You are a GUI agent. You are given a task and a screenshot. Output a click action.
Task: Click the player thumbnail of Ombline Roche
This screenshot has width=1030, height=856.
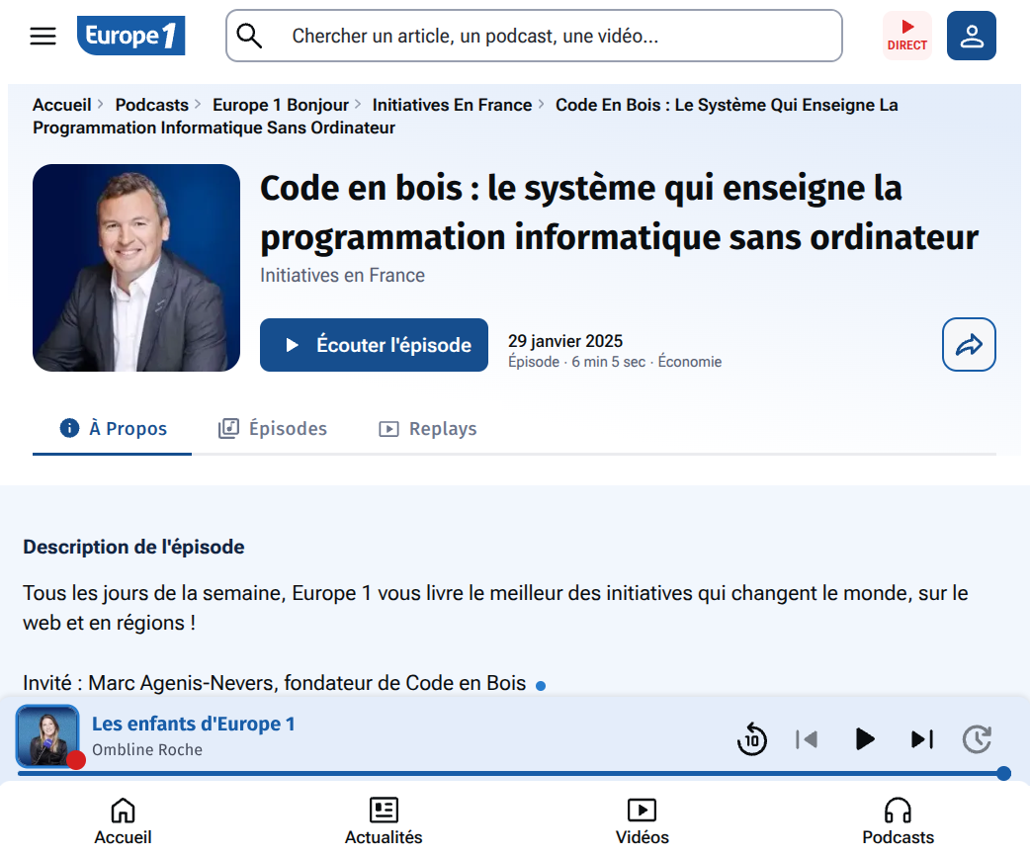pos(47,736)
